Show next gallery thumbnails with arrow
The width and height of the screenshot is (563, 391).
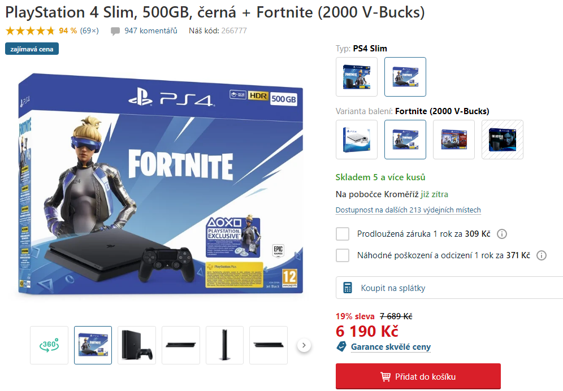[304, 345]
